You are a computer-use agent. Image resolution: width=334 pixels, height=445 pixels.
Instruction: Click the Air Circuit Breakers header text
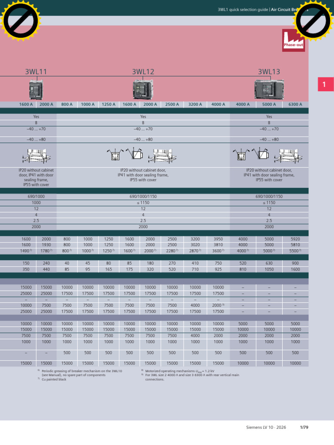pyautogui.click(x=289, y=10)
